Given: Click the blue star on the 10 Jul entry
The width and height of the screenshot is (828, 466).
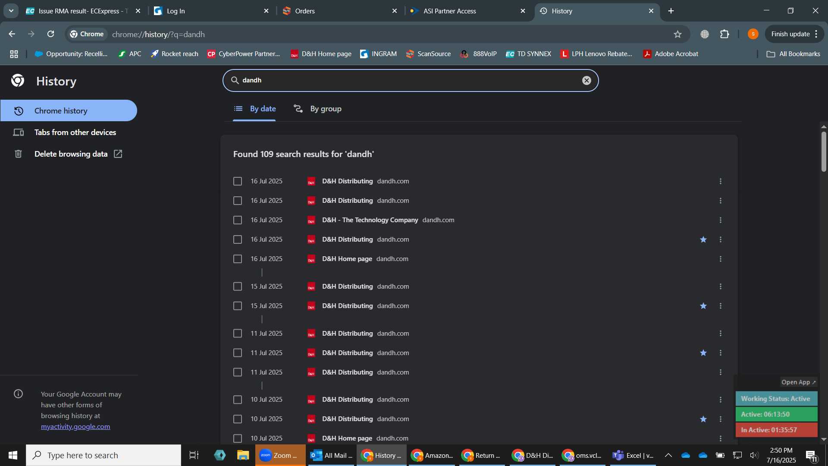Looking at the screenshot, I should click(x=703, y=419).
